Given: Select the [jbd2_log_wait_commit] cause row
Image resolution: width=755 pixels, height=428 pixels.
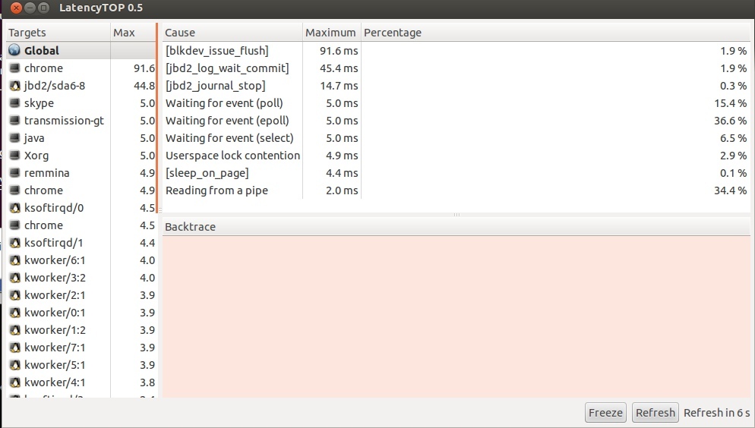Looking at the screenshot, I should [x=456, y=68].
